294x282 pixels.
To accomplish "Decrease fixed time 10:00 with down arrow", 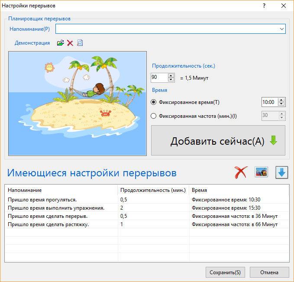I will 281,104.
